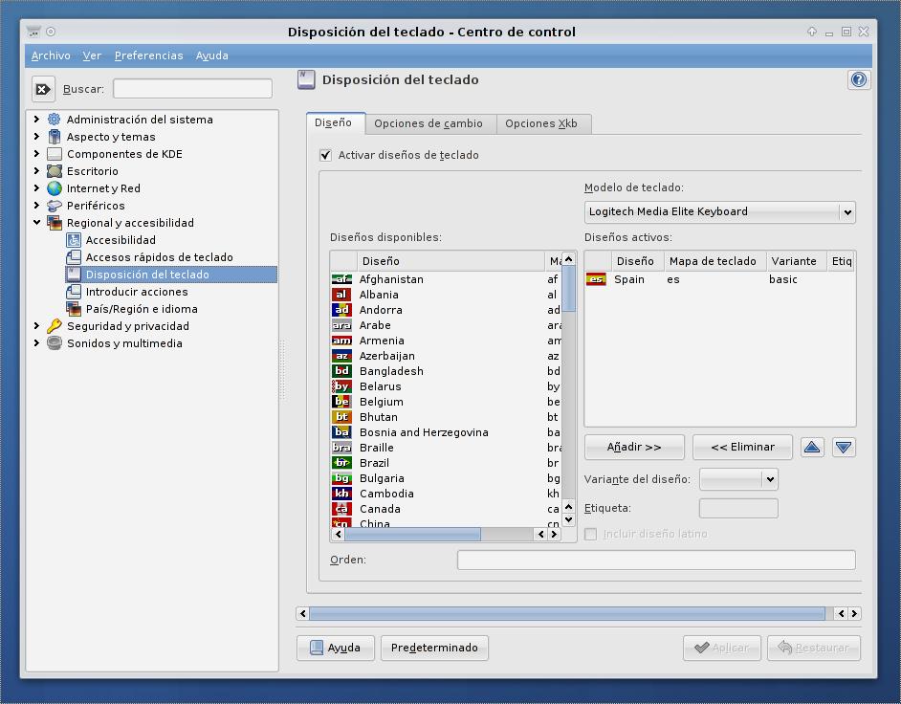Expand Seguridad y privacidad tree node
This screenshot has height=704, width=901.
click(36, 326)
